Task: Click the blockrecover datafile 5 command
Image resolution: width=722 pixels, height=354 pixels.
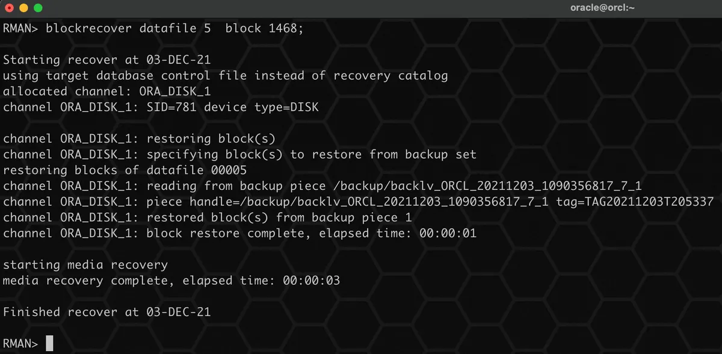Action: tap(128, 28)
